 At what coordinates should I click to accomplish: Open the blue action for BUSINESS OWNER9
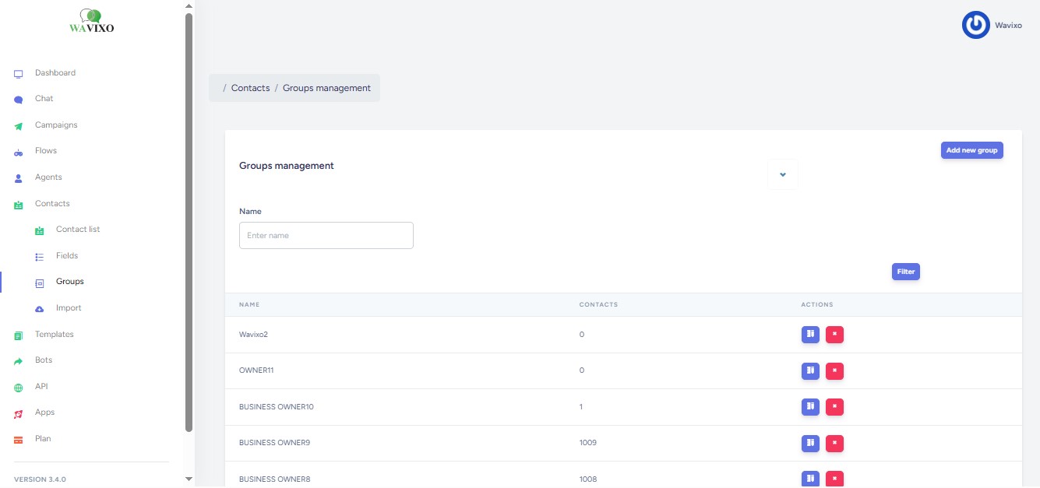[x=810, y=443]
